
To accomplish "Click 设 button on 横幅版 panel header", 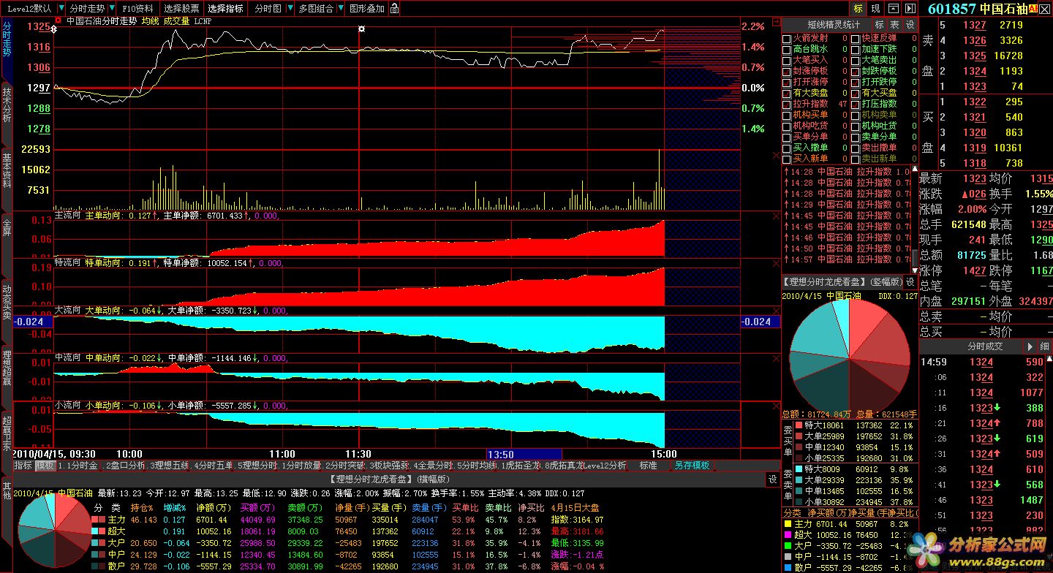I will [773, 479].
